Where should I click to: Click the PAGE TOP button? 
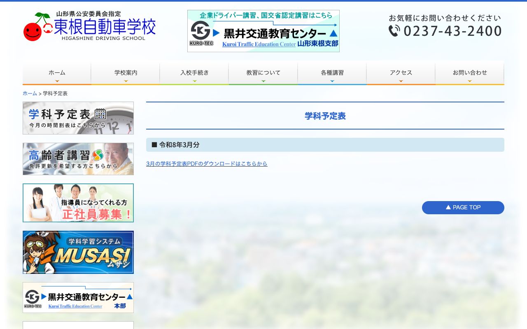click(463, 208)
